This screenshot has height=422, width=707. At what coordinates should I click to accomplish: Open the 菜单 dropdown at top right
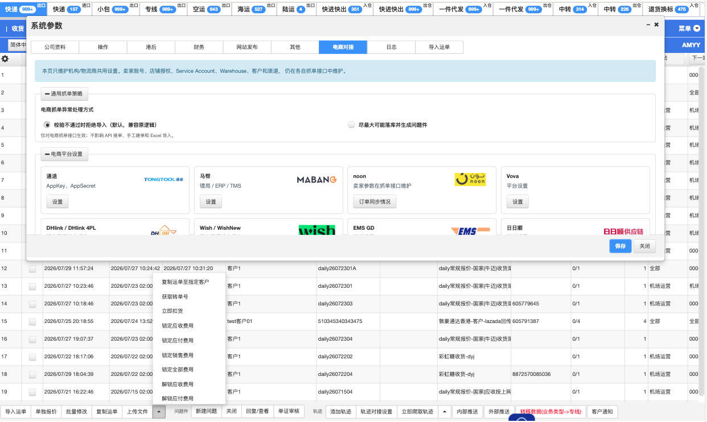(689, 28)
